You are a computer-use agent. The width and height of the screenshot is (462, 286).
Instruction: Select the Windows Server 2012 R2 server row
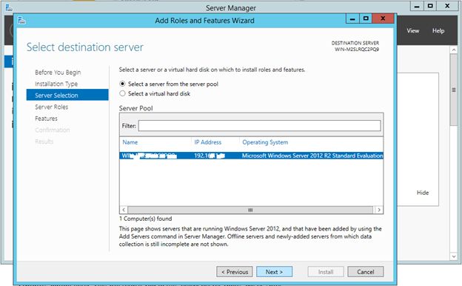[251, 156]
